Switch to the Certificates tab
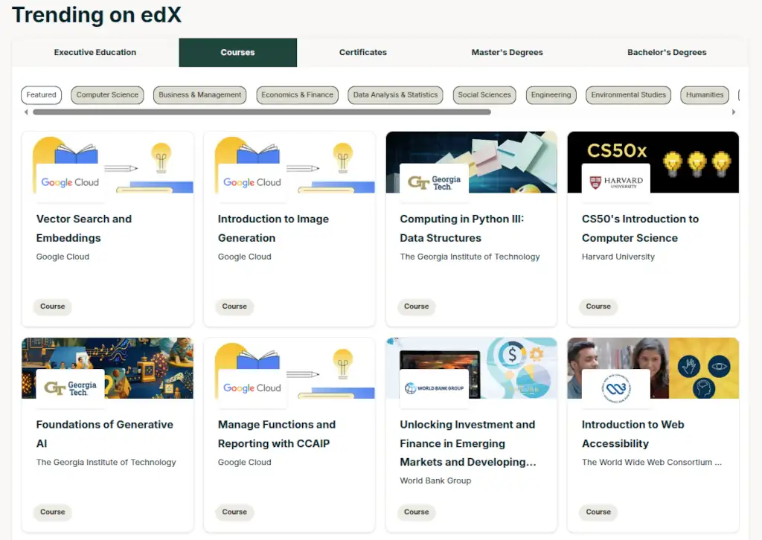The height and width of the screenshot is (540, 762). pyautogui.click(x=362, y=52)
